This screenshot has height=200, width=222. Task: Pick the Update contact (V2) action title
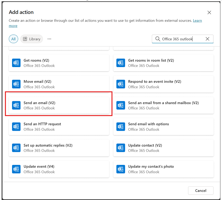[x=145, y=145]
